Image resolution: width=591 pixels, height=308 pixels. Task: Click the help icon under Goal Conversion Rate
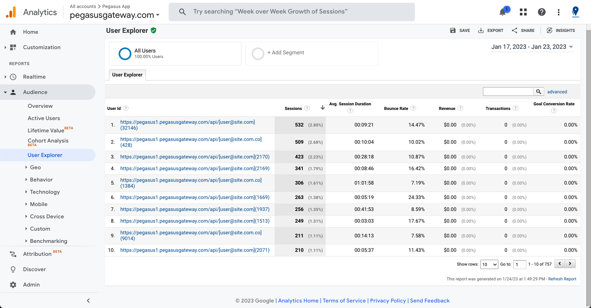(x=554, y=111)
